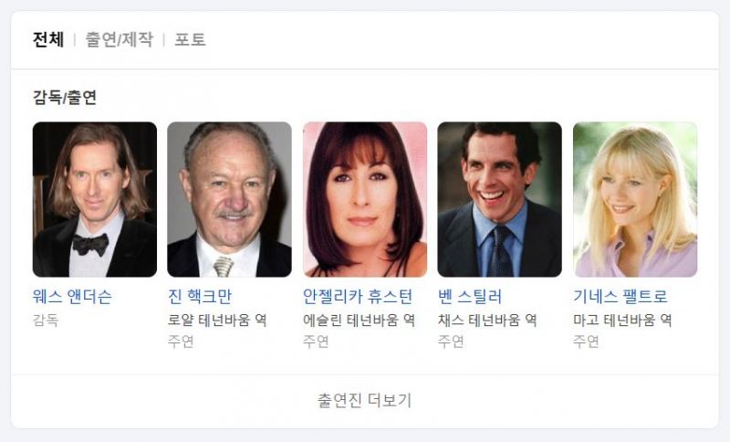Screen dimensions: 730x442
Task: Click the 마고 테넌바움 역 role text
Action: tap(622, 320)
